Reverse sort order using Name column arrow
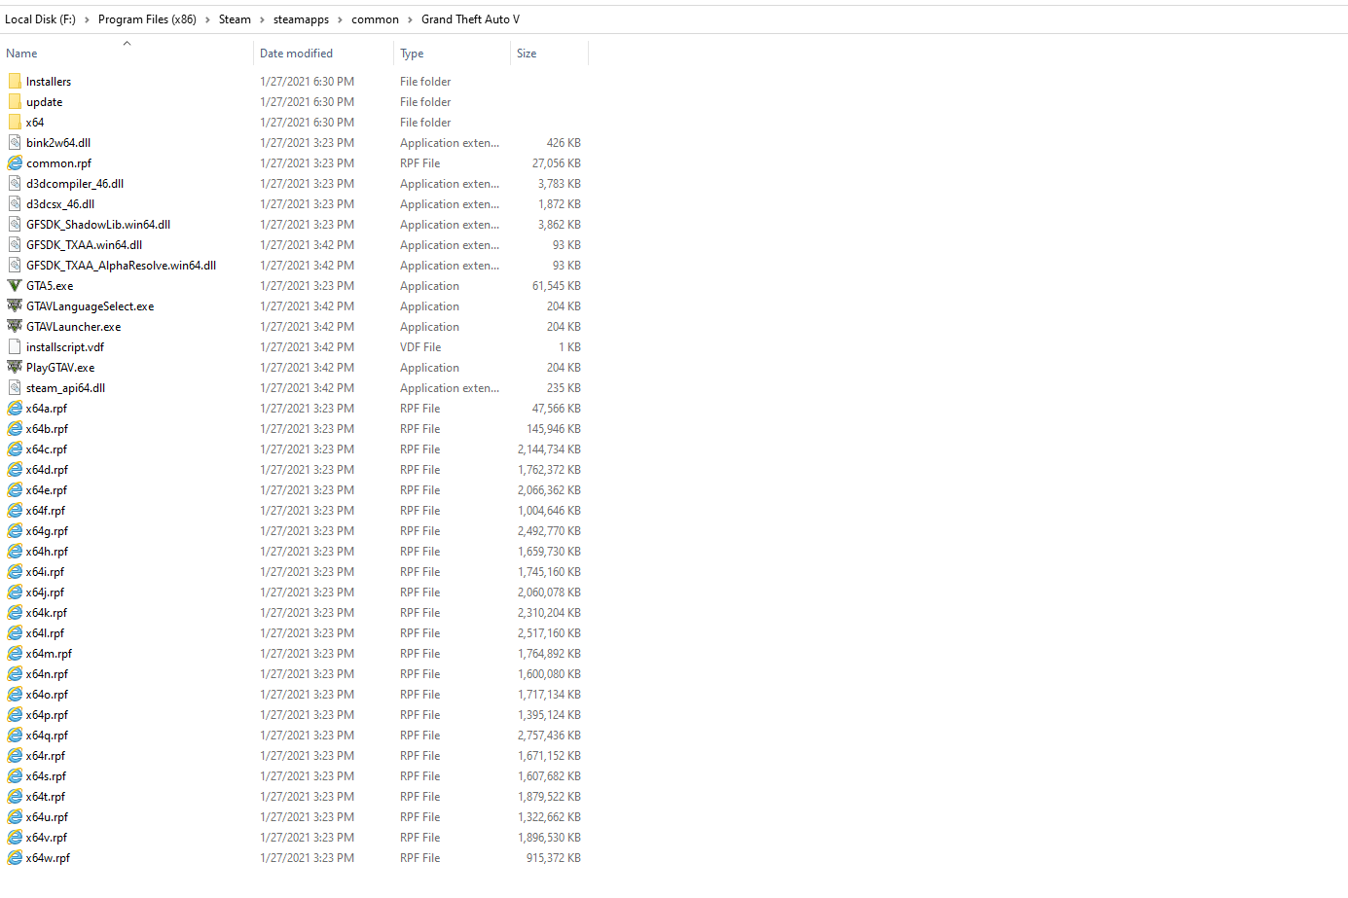The image size is (1348, 898). [127, 43]
